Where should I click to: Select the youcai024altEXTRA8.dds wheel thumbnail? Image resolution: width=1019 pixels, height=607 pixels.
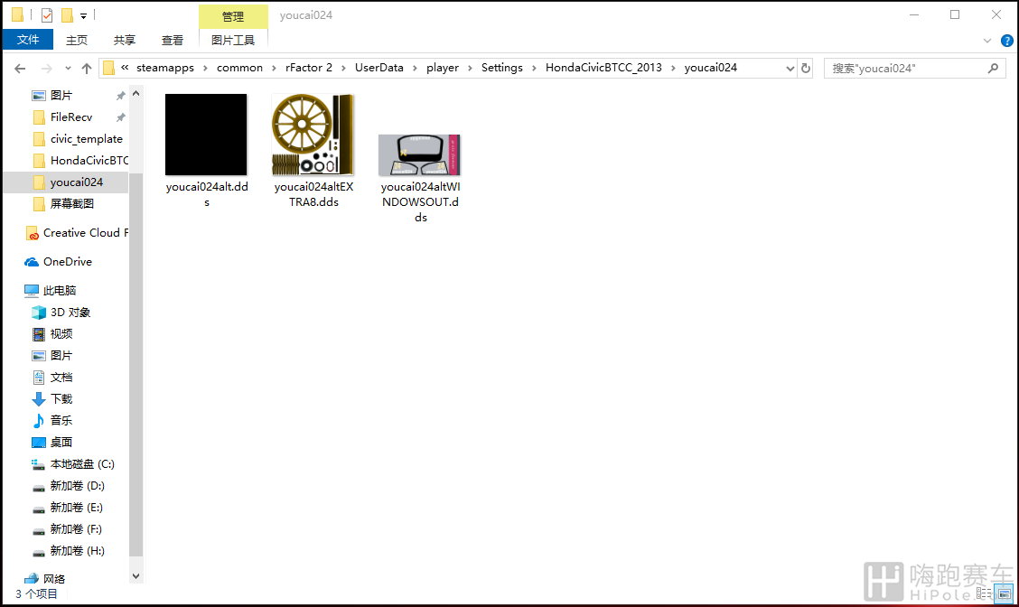pos(313,135)
